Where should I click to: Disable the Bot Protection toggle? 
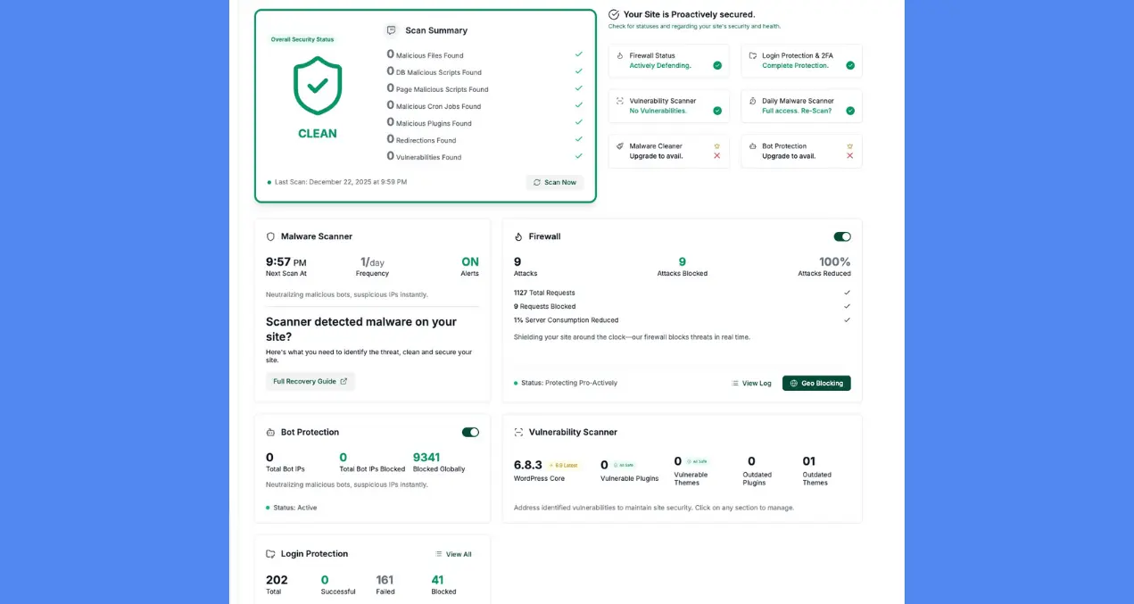point(470,432)
